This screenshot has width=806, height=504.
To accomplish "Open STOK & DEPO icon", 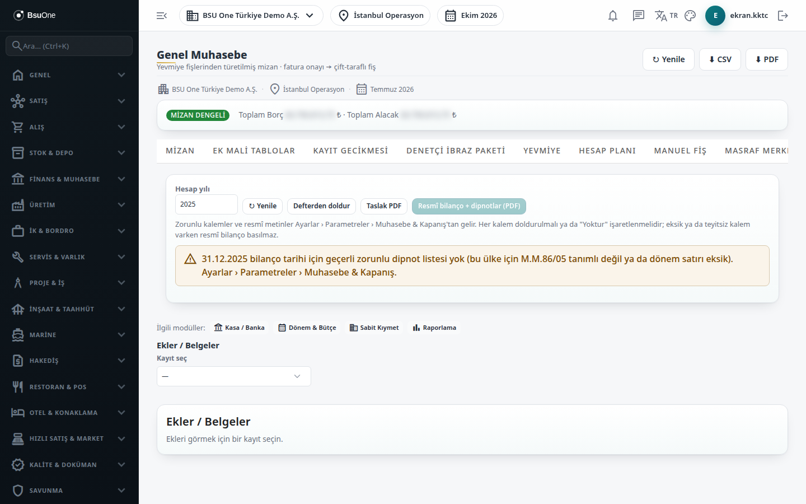I will 18,153.
